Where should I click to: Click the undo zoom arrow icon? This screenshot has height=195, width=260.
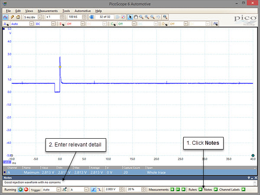coord(158,17)
